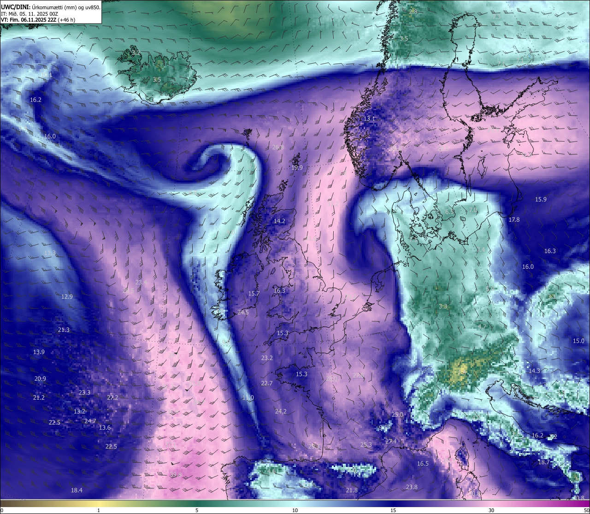
Task: Click the map value '19.9'
Action: [x=297, y=168]
